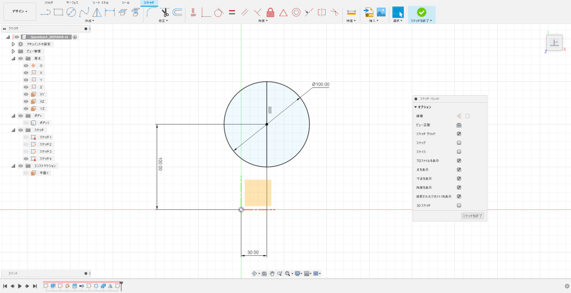
Task: Click the Select tool icon
Action: pyautogui.click(x=398, y=12)
